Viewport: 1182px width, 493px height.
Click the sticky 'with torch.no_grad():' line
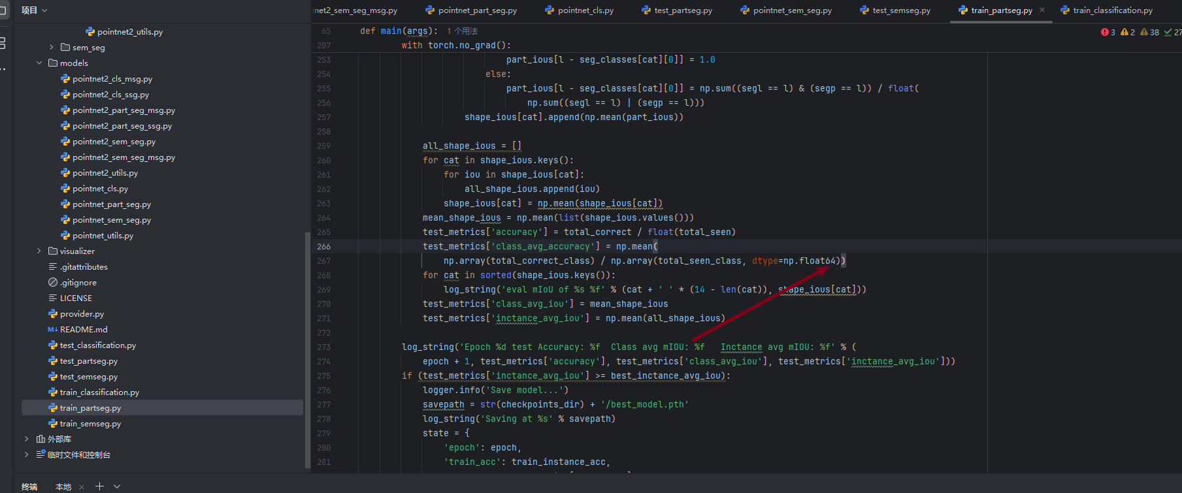click(x=456, y=46)
